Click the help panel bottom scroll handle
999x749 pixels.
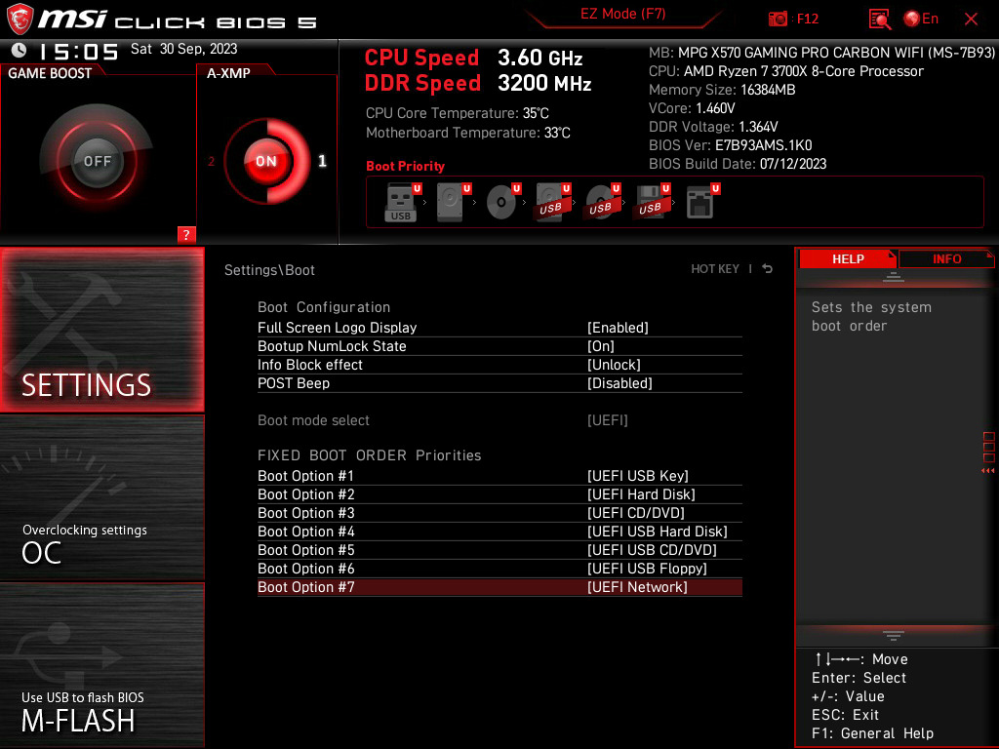tap(894, 635)
